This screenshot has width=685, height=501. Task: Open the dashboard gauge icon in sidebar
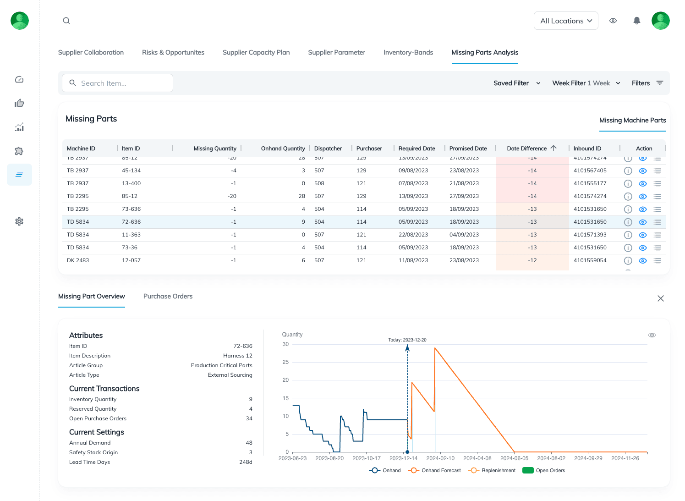(x=19, y=80)
